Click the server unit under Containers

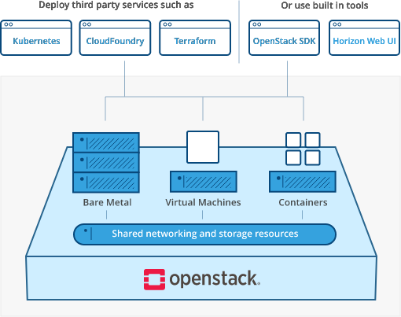coord(303,182)
